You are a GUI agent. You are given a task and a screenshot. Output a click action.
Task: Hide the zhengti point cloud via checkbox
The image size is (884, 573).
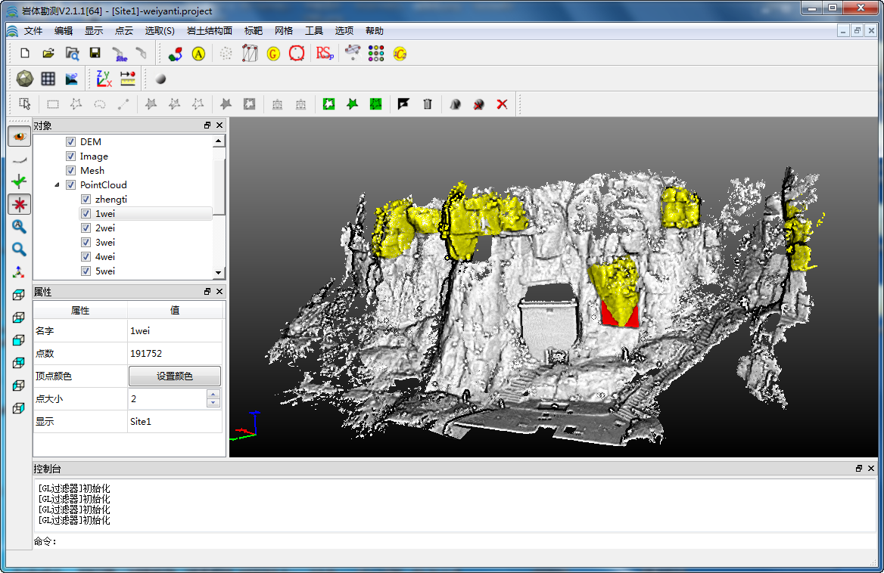pos(86,200)
